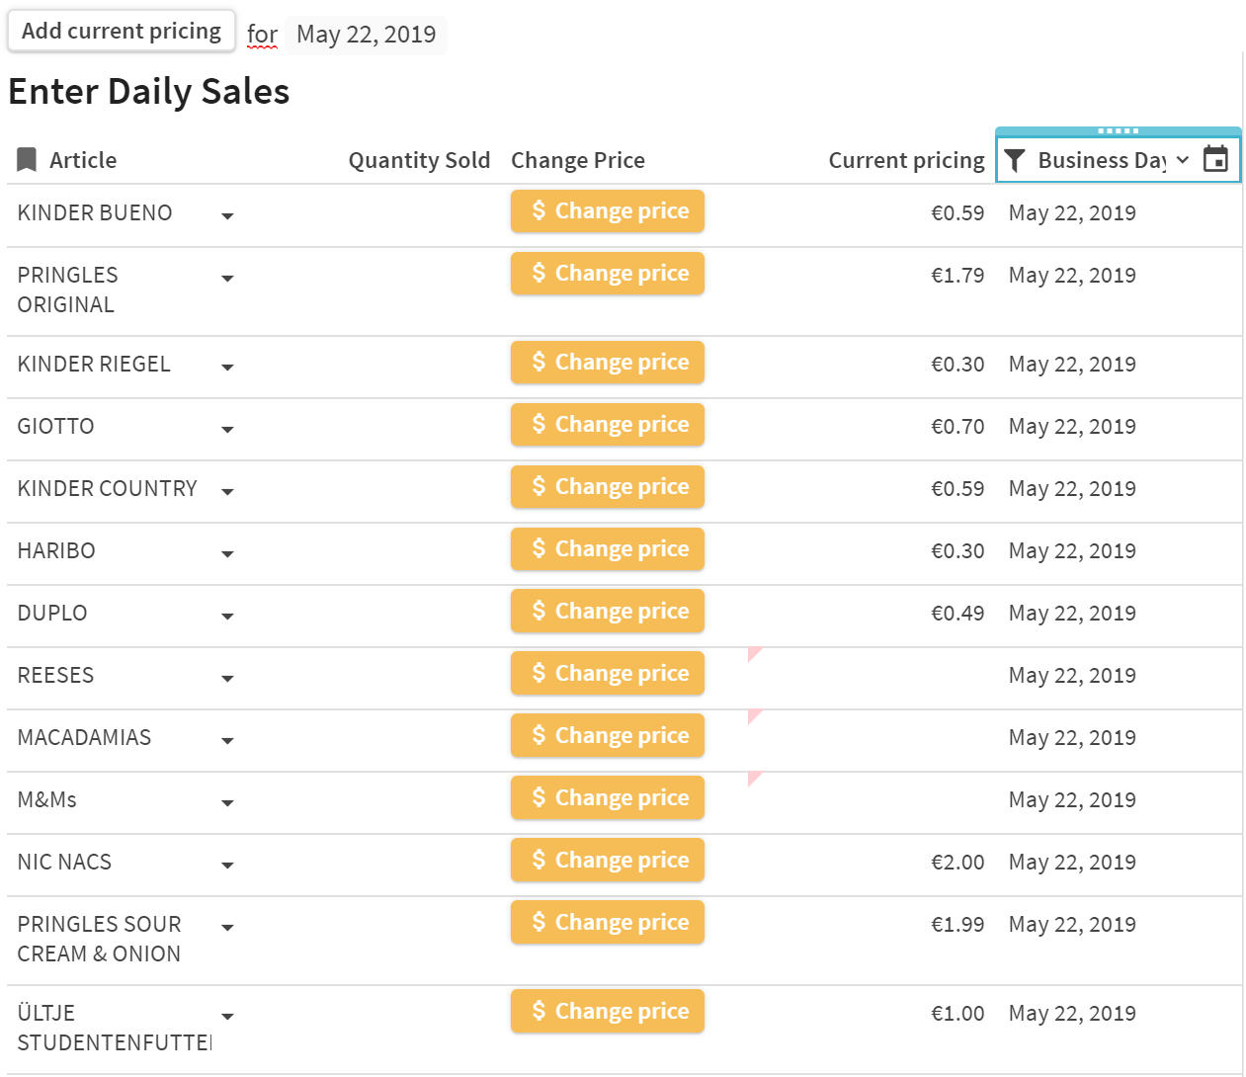Open dropdown for PRINGLES SOUR CREAM & ONION
1246x1077 pixels.
[x=227, y=927]
